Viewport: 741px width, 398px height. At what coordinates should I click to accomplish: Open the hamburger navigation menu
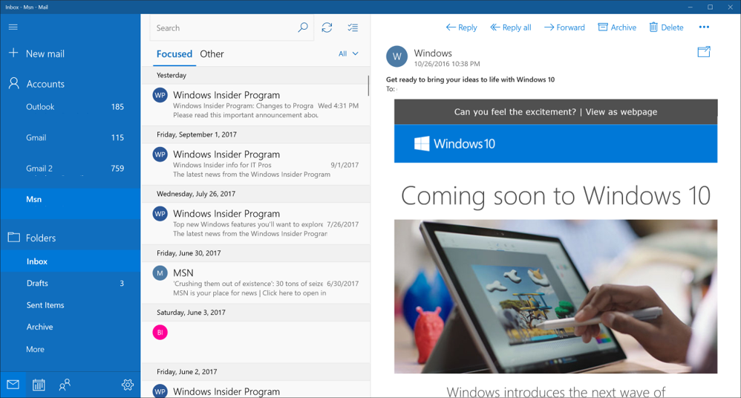tap(13, 27)
